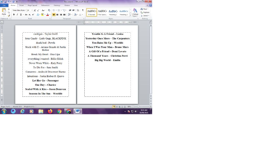Click the Find button
Image resolution: width=261 pixels, height=160 pixels.
[144, 9]
